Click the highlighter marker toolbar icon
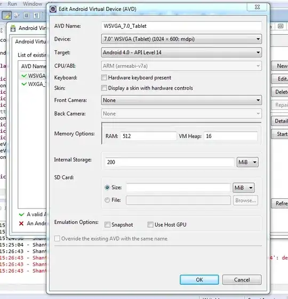This screenshot has width=288, height=299. tap(7, 15)
